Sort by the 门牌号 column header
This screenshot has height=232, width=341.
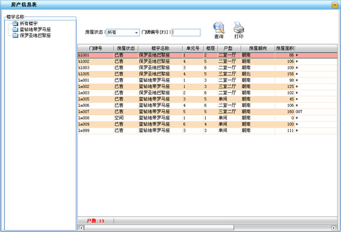(x=96, y=48)
